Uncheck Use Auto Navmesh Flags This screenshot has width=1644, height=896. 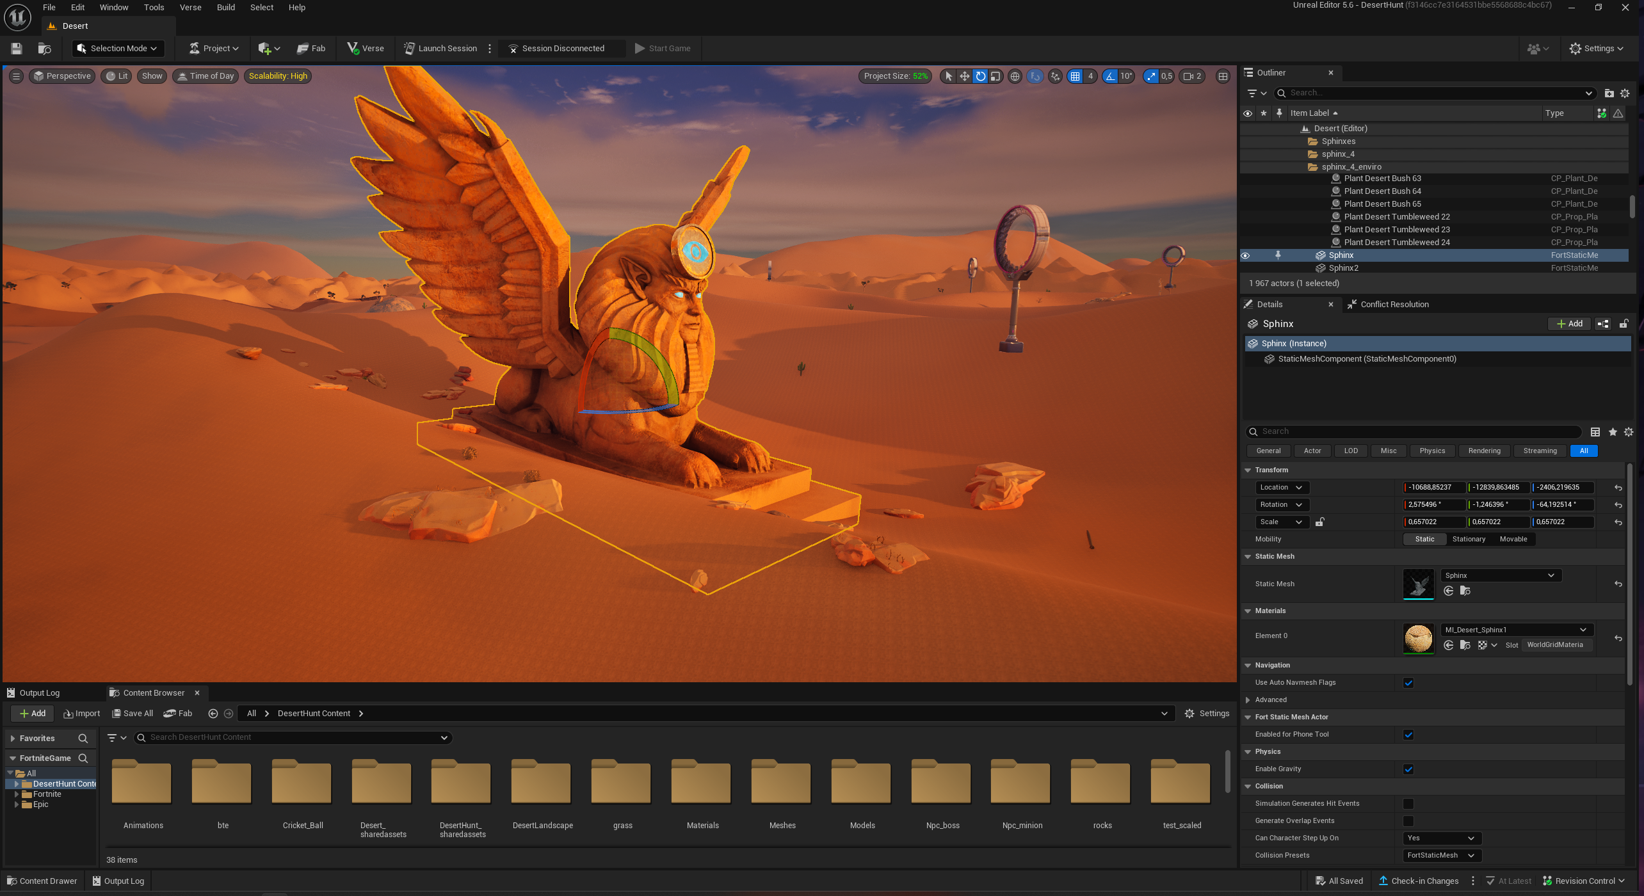pyautogui.click(x=1408, y=683)
